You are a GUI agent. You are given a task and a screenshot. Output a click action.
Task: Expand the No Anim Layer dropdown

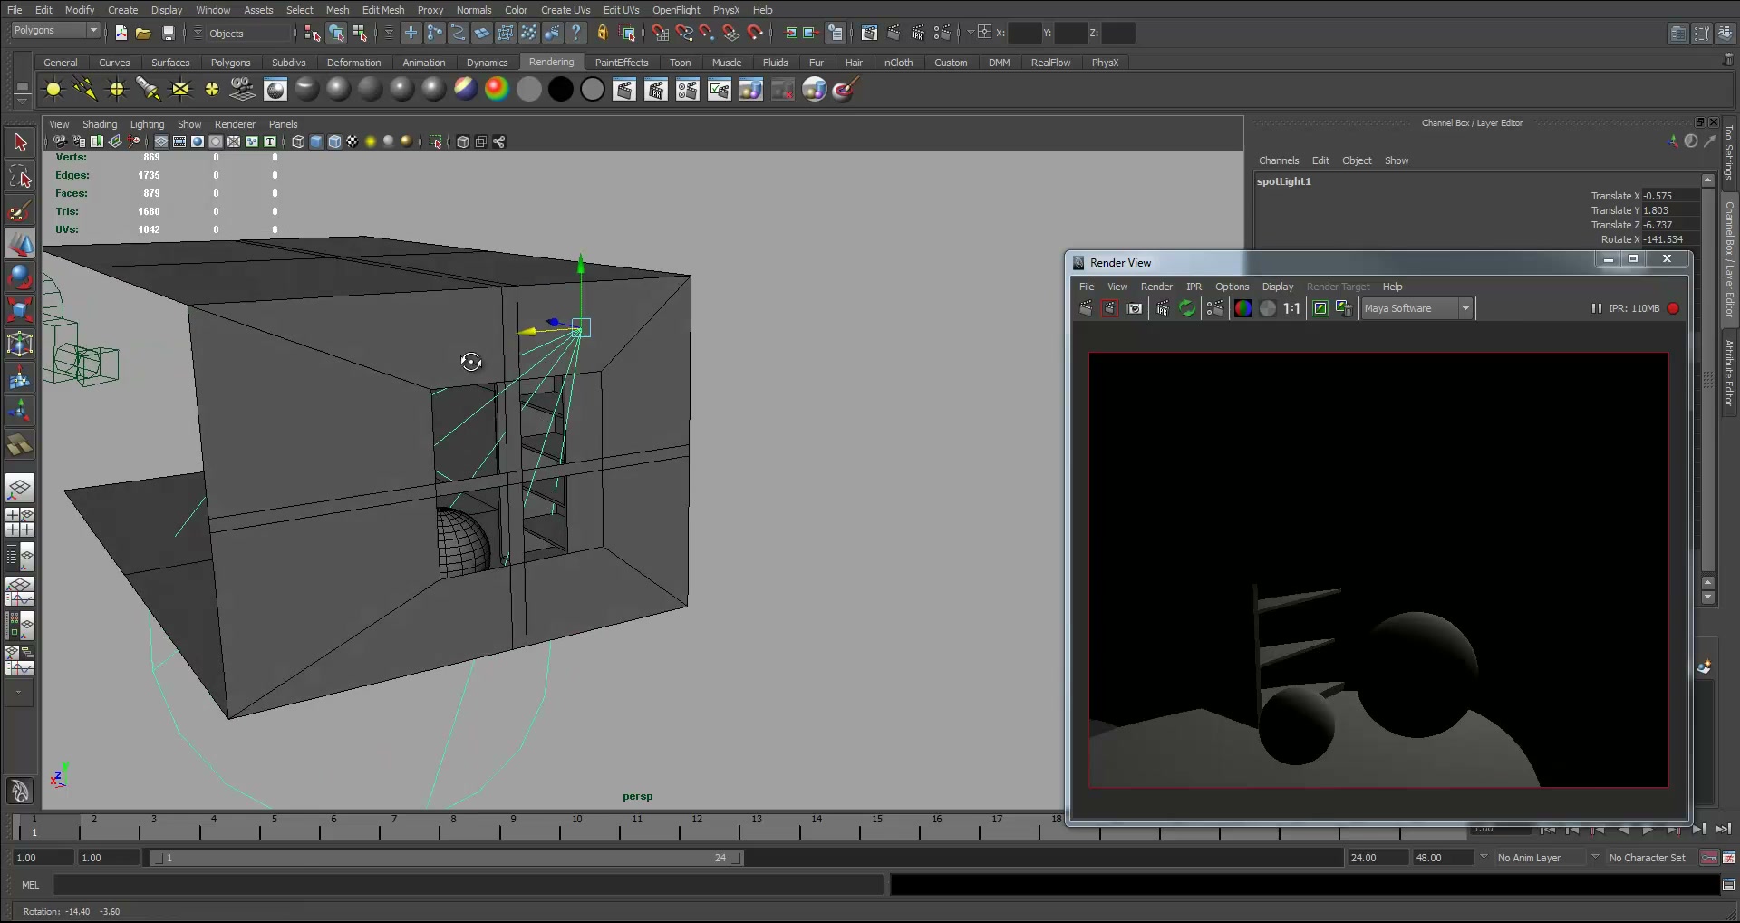(1484, 857)
